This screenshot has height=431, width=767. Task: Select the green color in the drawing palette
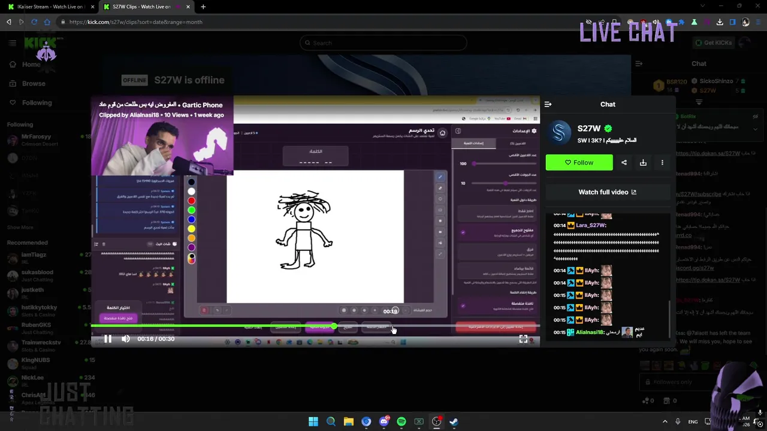pyautogui.click(x=191, y=210)
